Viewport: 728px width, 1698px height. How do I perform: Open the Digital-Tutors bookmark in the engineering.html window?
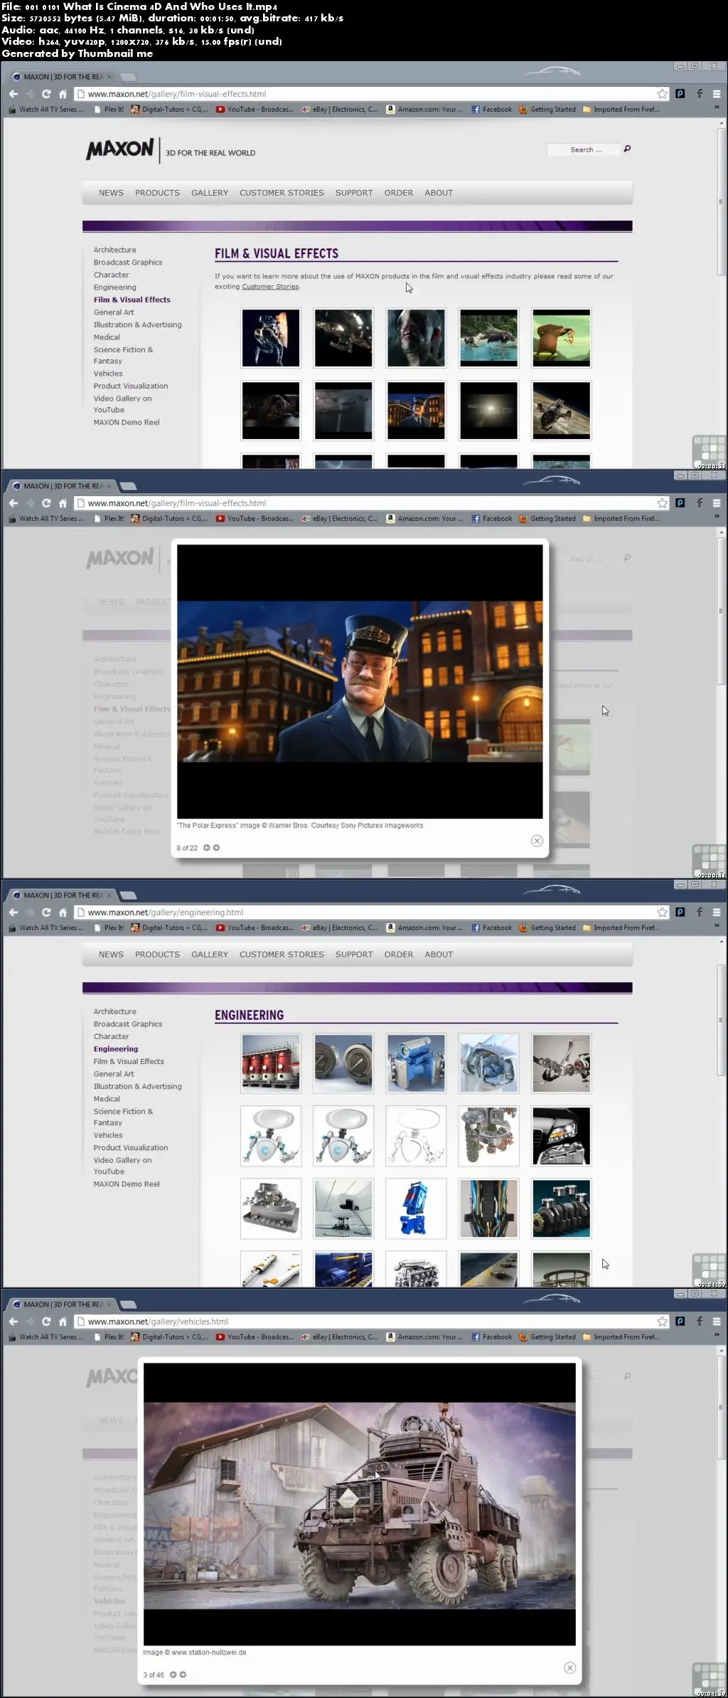point(169,927)
